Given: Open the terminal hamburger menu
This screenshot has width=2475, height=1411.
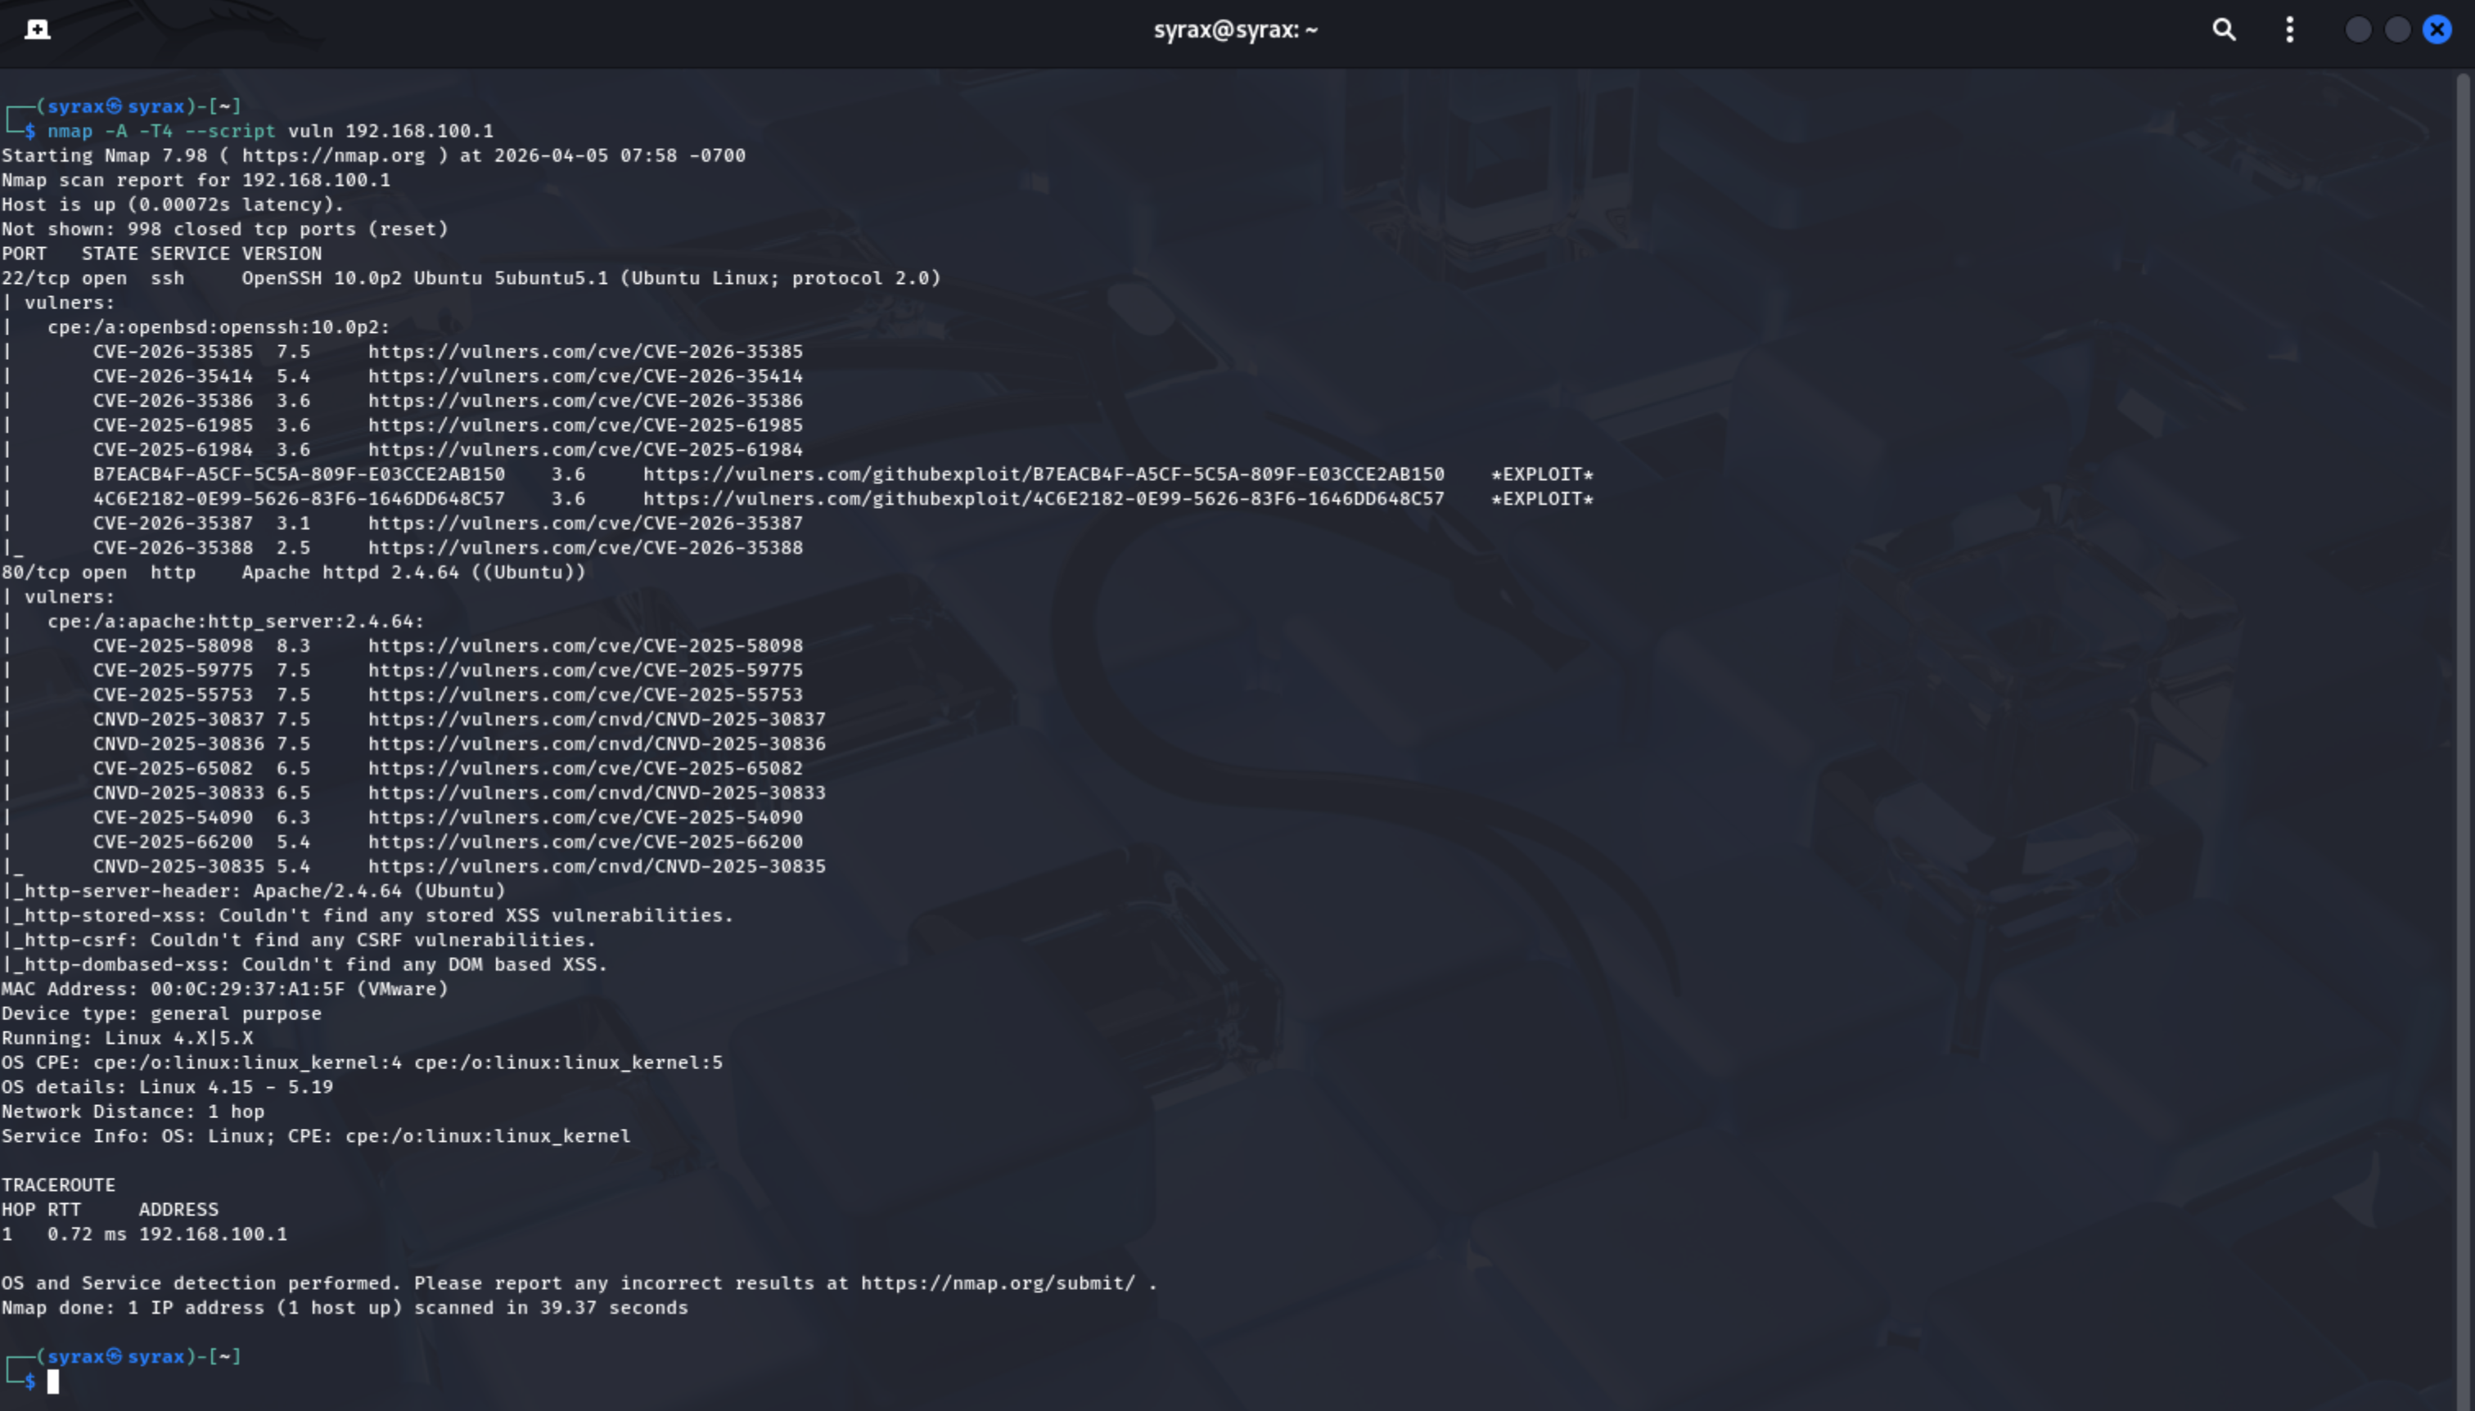Looking at the screenshot, I should pos(2289,30).
